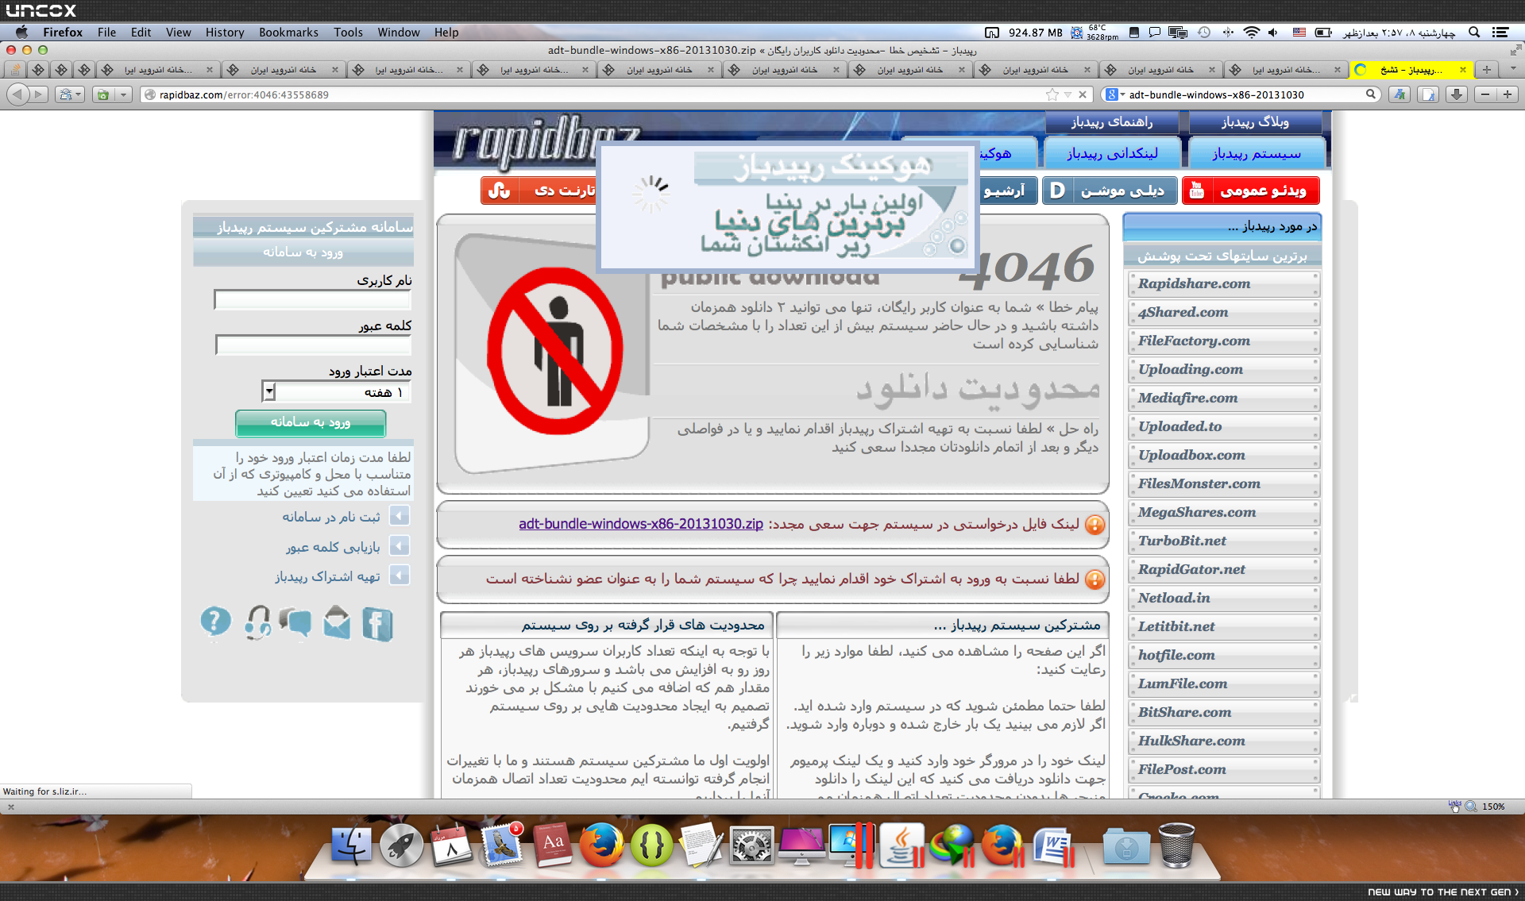Close the add-on bar with its X
Image resolution: width=1525 pixels, height=901 pixels.
[11, 807]
